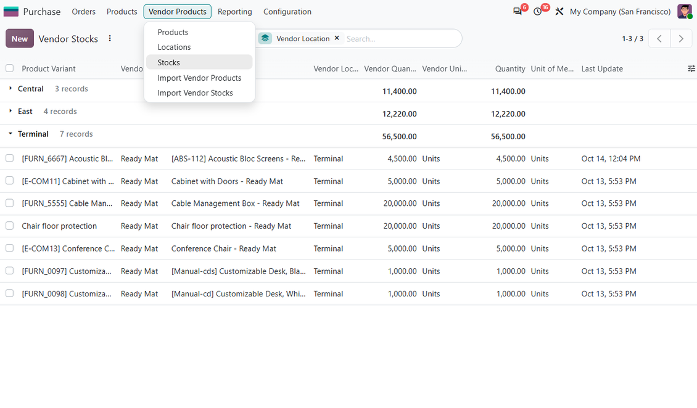The height and width of the screenshot is (408, 697).
Task: Click '[Manual-cds] Customizable Desk, Bla...' cell
Action: click(x=238, y=271)
